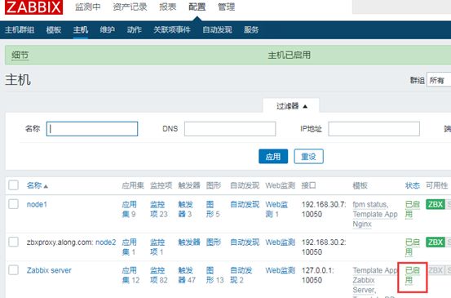Open 应用集 12 for Zabbix server
The width and height of the screenshot is (451, 298).
click(130, 275)
